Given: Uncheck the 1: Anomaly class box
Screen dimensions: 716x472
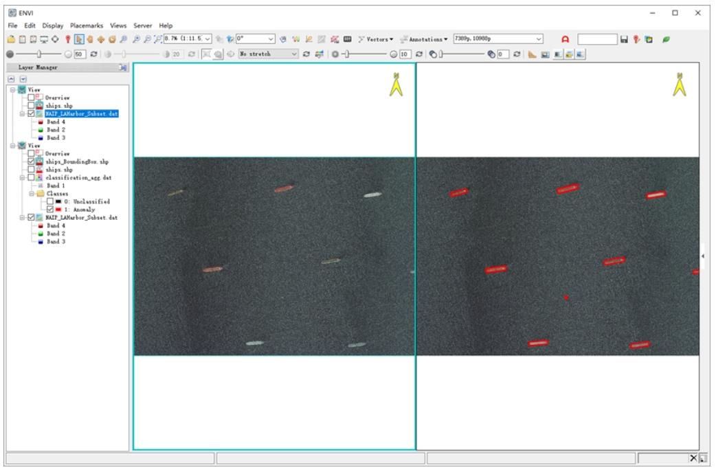Looking at the screenshot, I should tap(49, 209).
